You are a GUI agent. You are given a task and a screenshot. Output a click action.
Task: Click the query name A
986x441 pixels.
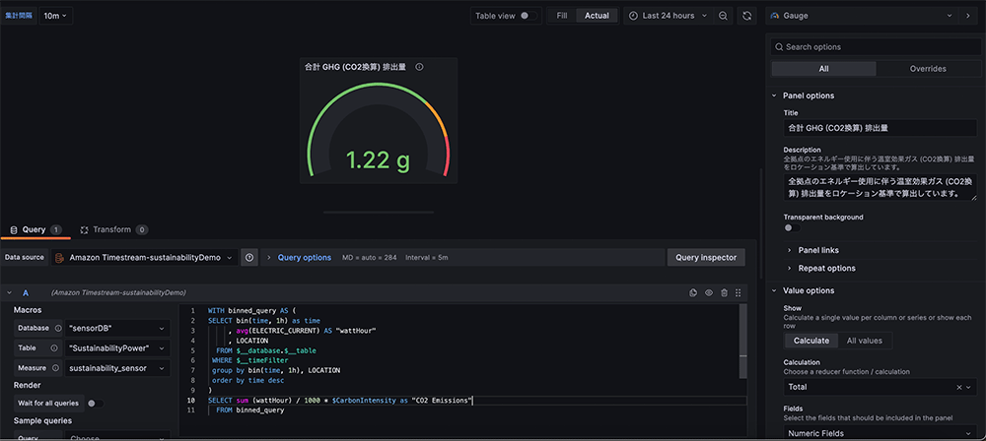[26, 292]
